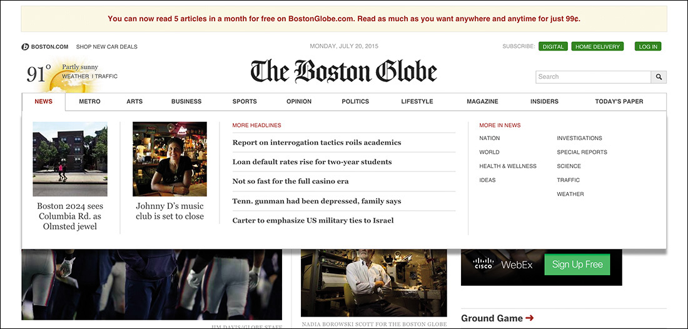Viewport: 688px width, 329px height.
Task: Open the Insiders section
Action: [x=544, y=101]
